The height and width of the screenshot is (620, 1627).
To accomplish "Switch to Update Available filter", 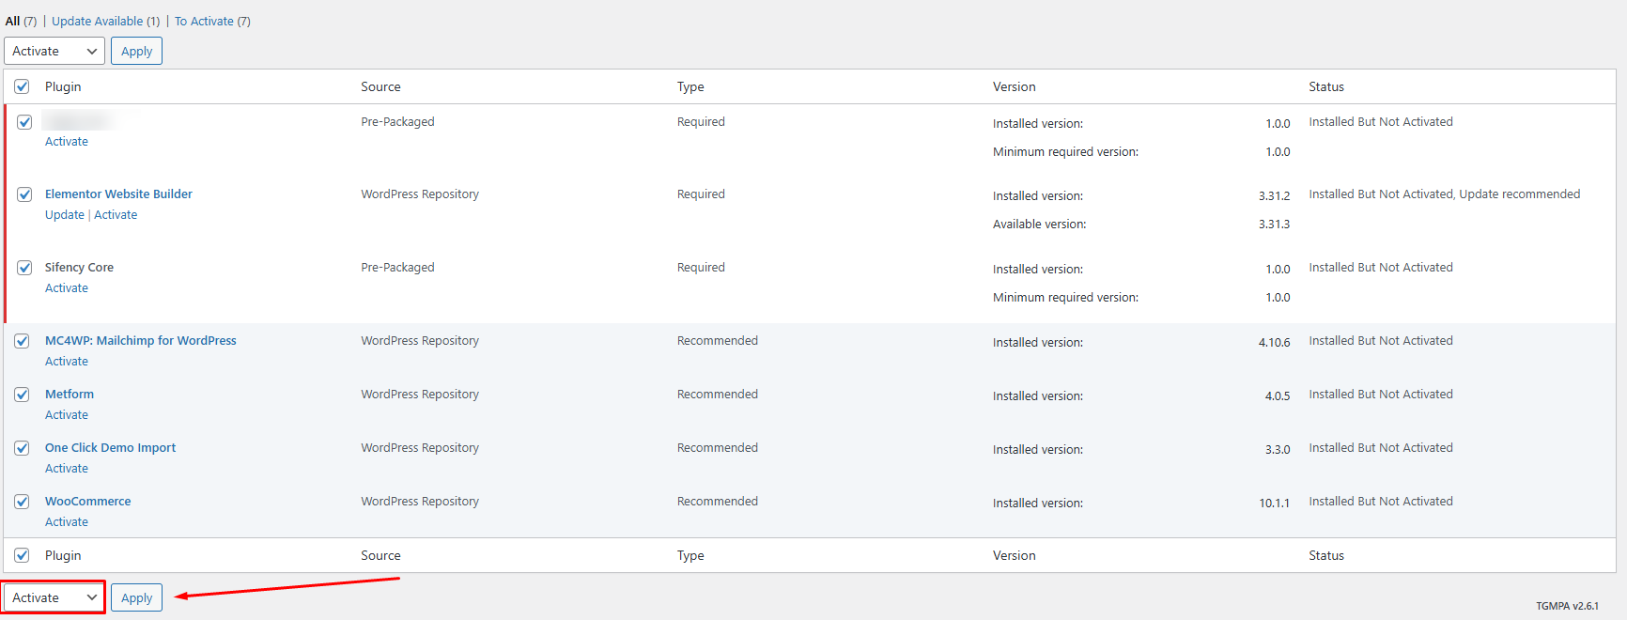I will (98, 21).
